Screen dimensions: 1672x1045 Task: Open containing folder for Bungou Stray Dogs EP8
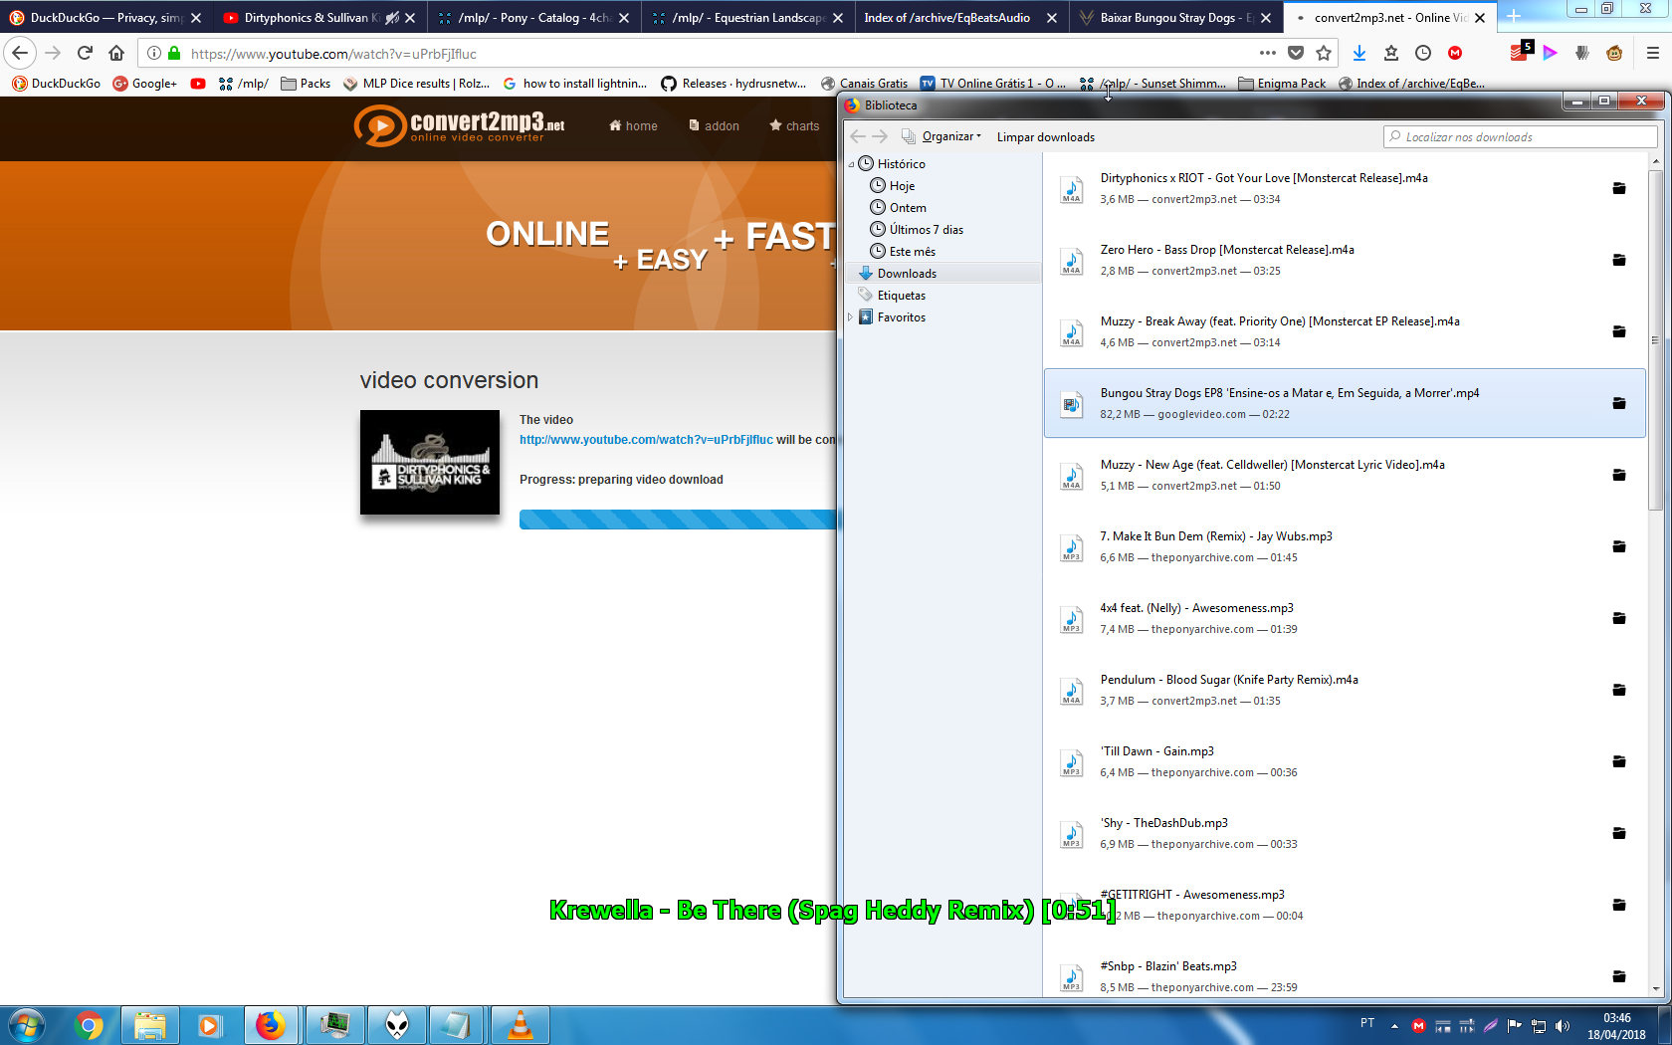1619,403
